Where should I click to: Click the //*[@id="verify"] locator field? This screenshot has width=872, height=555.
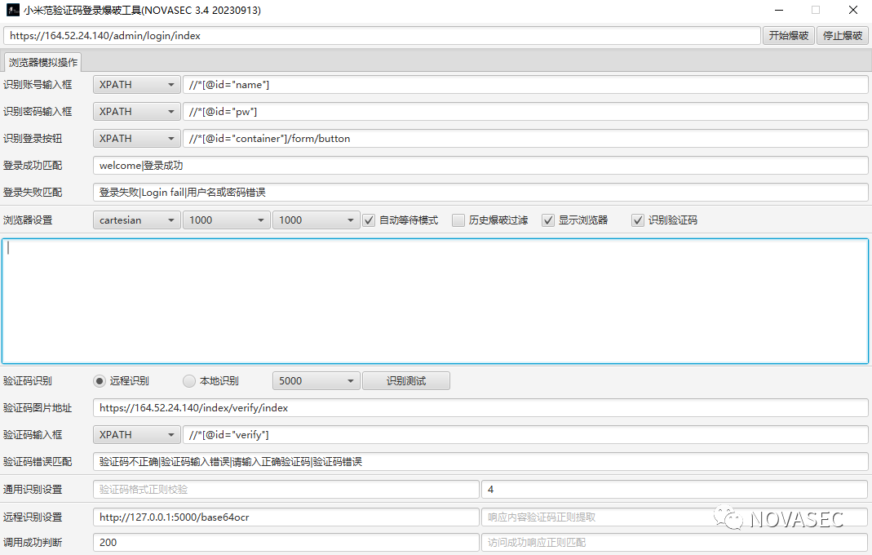click(525, 435)
